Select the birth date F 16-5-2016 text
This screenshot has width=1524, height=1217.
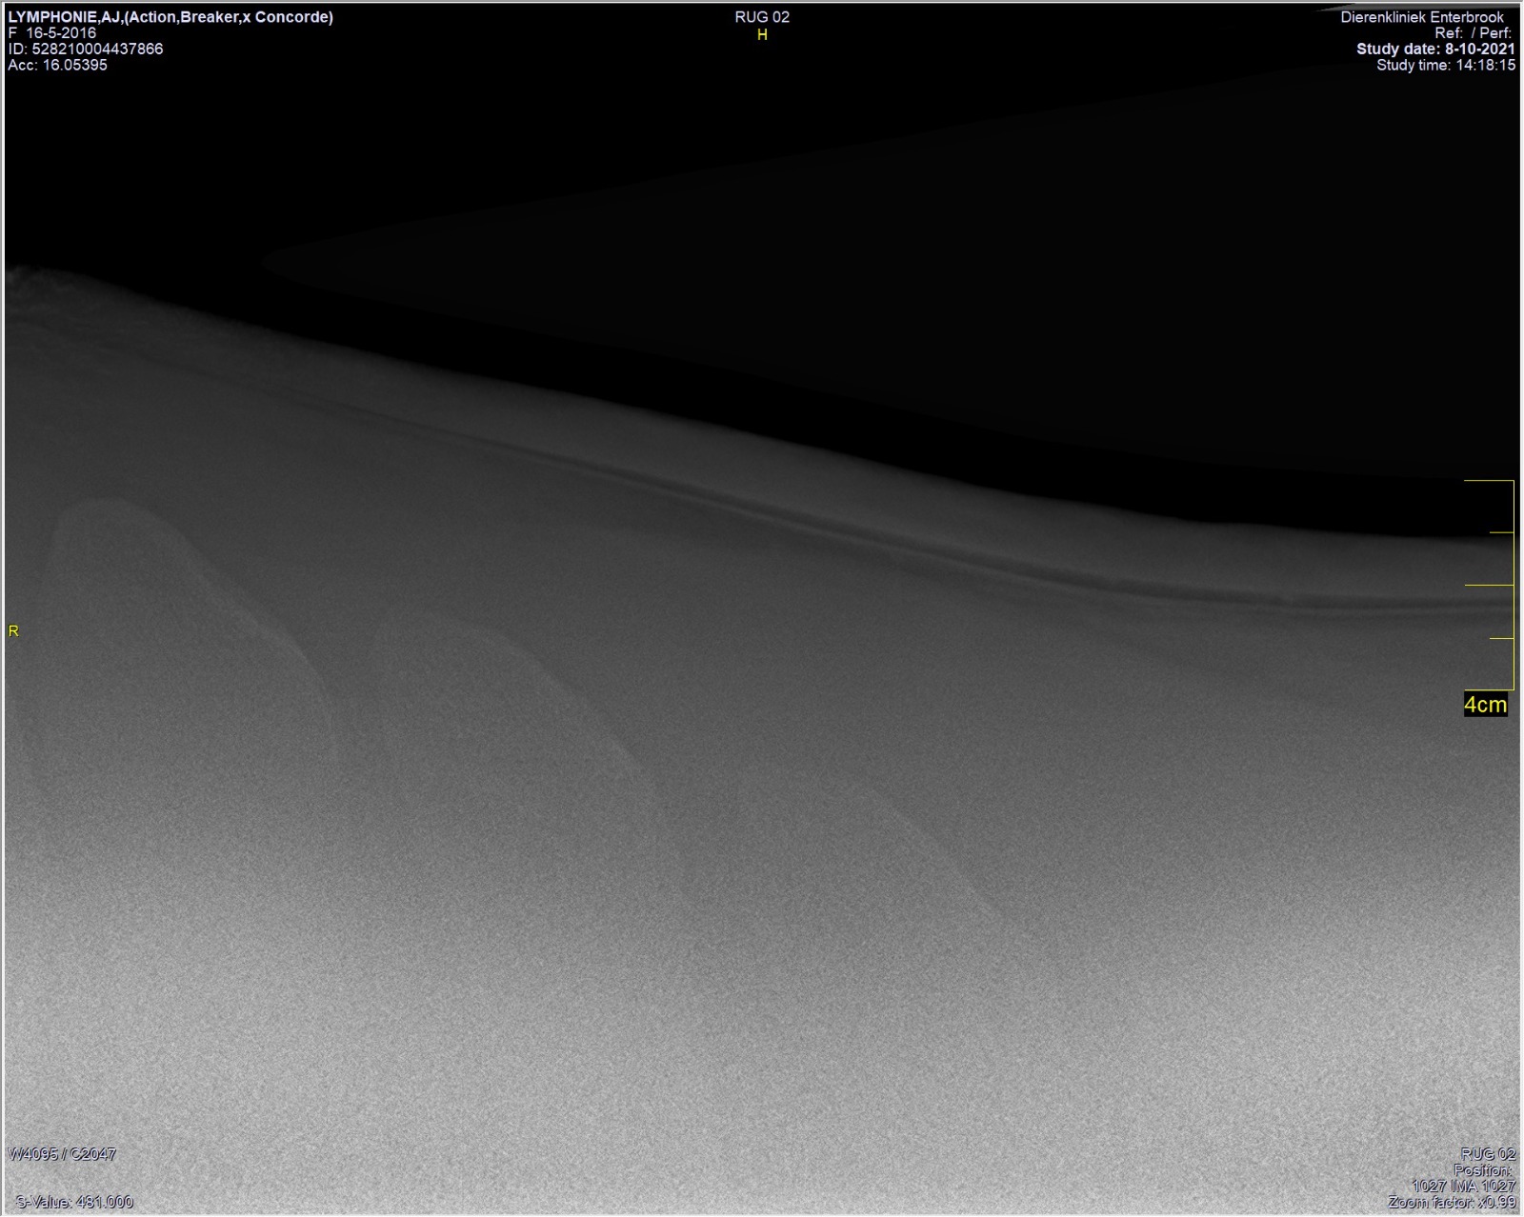(52, 32)
